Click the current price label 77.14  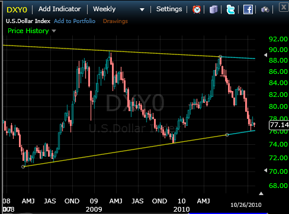point(279,125)
